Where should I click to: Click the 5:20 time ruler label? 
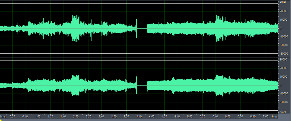point(202,117)
